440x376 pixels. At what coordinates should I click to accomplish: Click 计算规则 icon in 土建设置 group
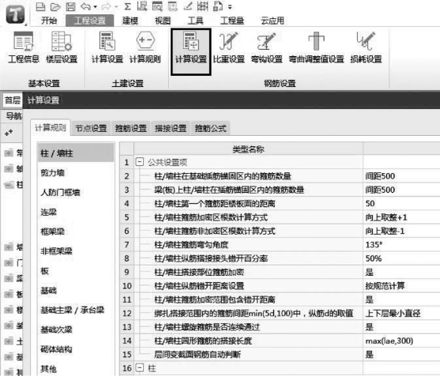pyautogui.click(x=145, y=47)
